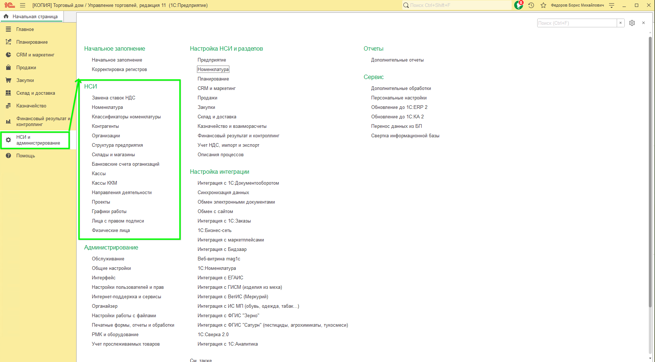
Task: Click the Помощь question mark icon
Action: point(8,156)
